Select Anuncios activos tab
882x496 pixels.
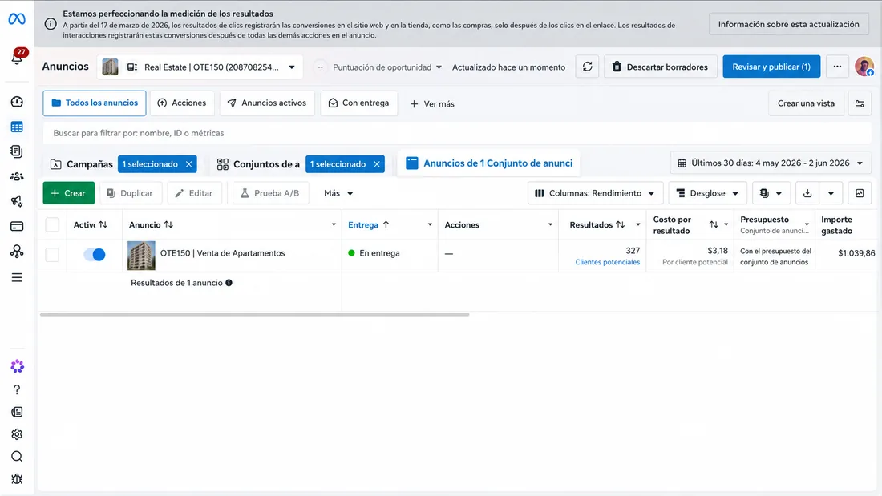pos(267,103)
